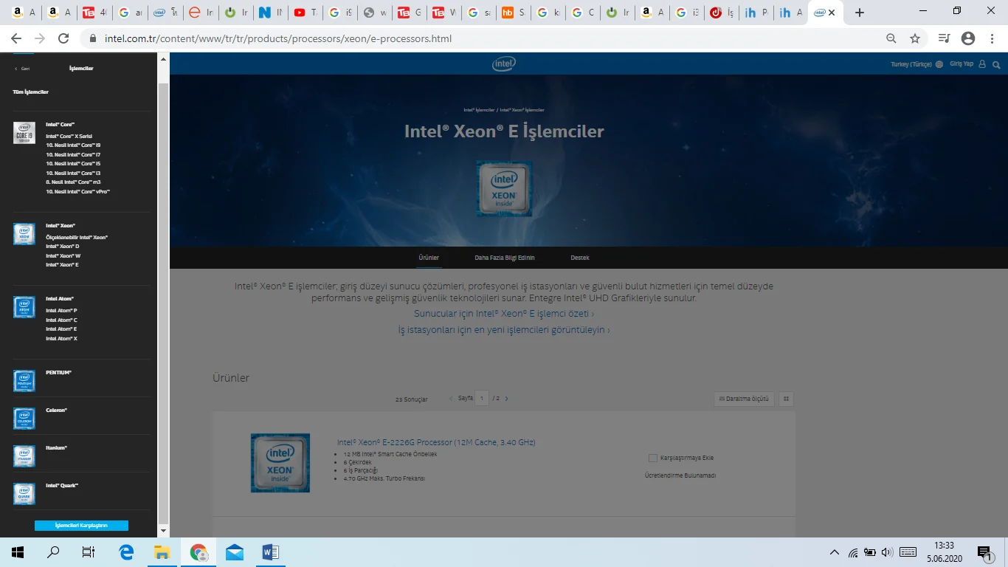Open the Windows Start menu
The height and width of the screenshot is (567, 1008).
tap(18, 552)
